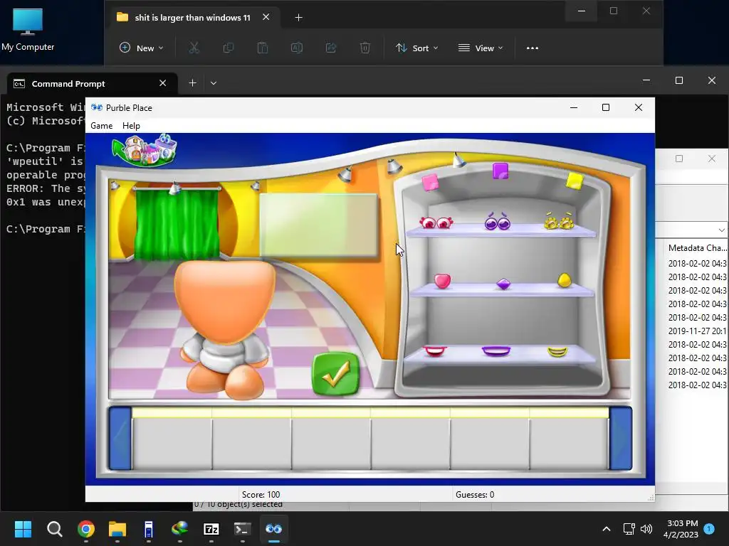Open the New dropdown in File Explorer
Screen dimensions: 729x546
142,48
